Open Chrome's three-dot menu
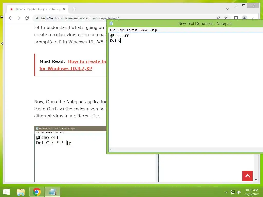The height and width of the screenshot is (197, 263). coord(253,18)
